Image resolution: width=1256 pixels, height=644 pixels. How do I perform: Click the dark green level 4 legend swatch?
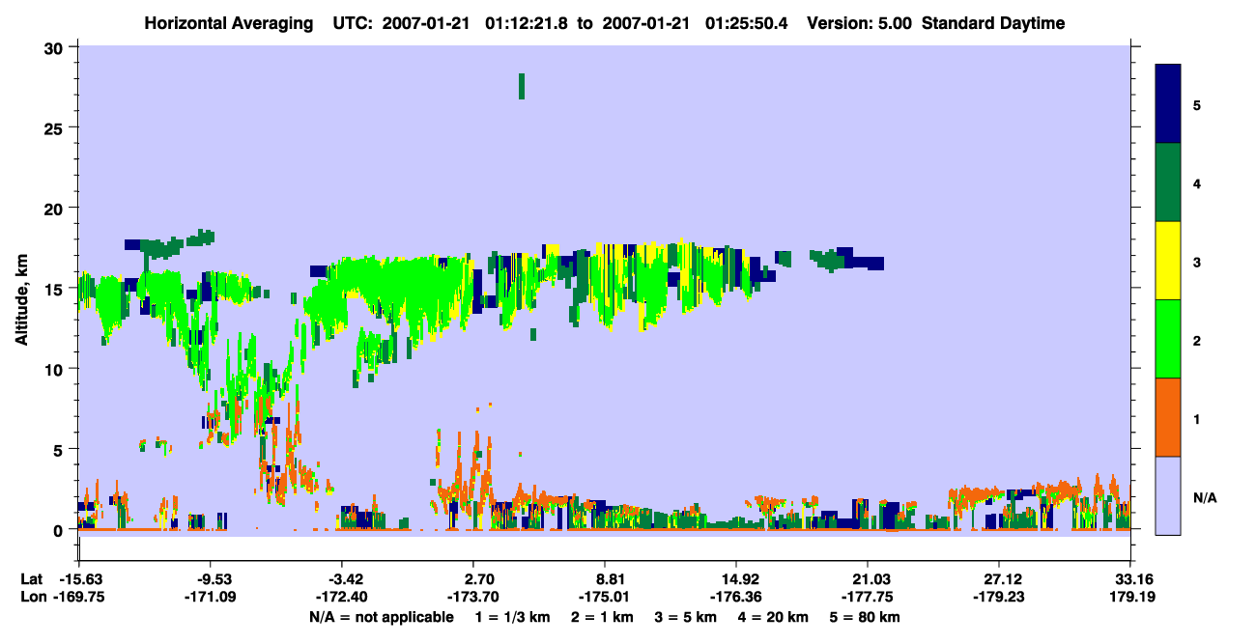click(x=1168, y=182)
